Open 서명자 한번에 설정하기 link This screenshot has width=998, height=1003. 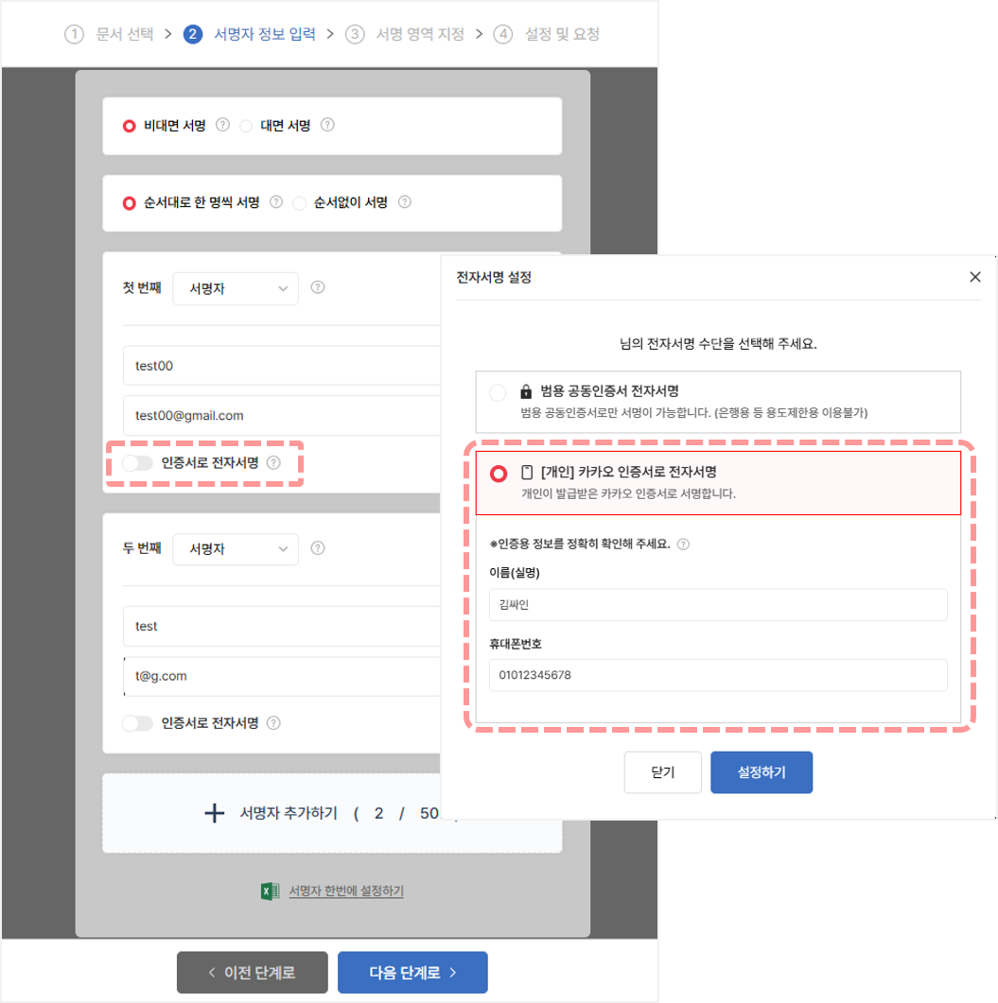(x=345, y=891)
